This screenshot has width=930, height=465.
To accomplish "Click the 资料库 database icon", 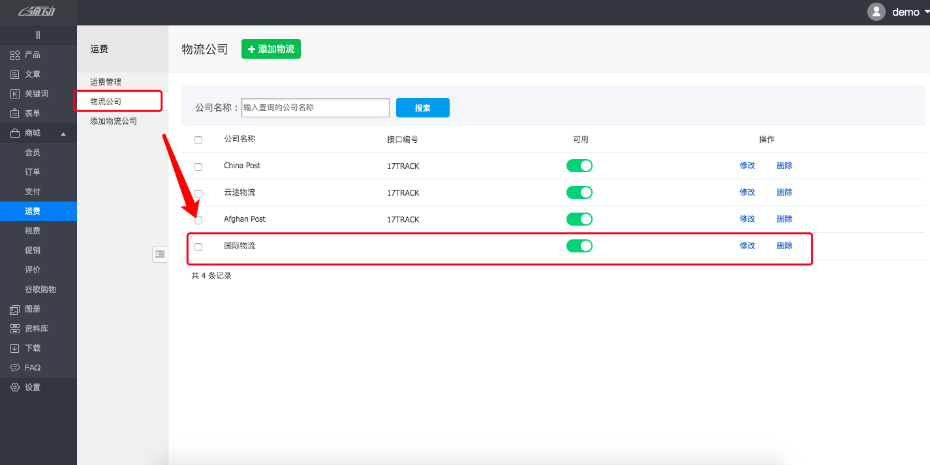I will (x=15, y=329).
